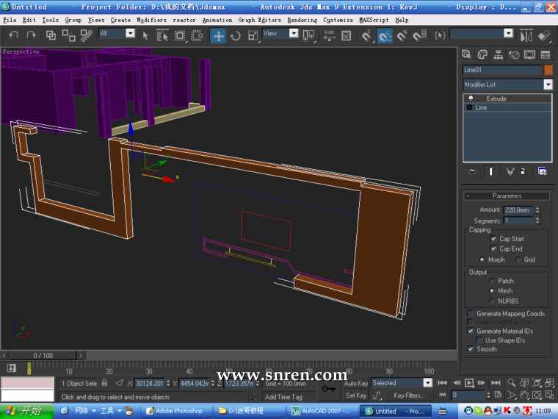This screenshot has width=558, height=419.
Task: Collapse the Parameters rollout
Action: point(507,196)
